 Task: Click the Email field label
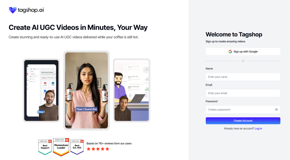pos(209,85)
